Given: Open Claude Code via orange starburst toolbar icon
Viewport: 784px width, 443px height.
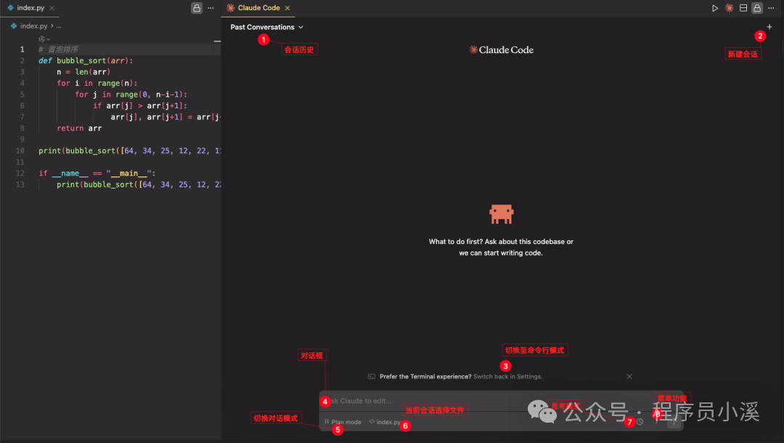Looking at the screenshot, I should point(730,8).
